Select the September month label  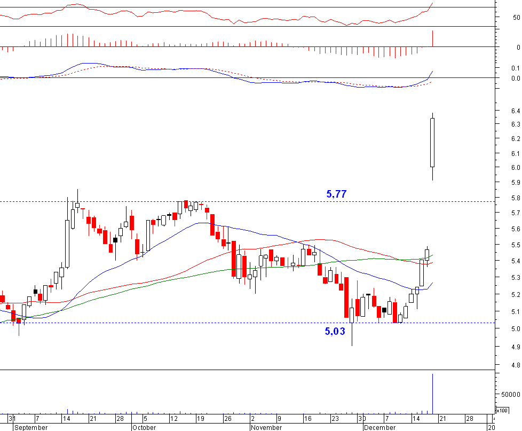click(31, 427)
